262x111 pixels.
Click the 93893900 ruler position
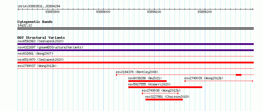pyautogui.click(x=52, y=12)
